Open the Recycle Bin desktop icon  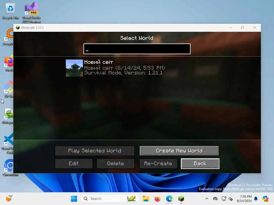coord(10,11)
